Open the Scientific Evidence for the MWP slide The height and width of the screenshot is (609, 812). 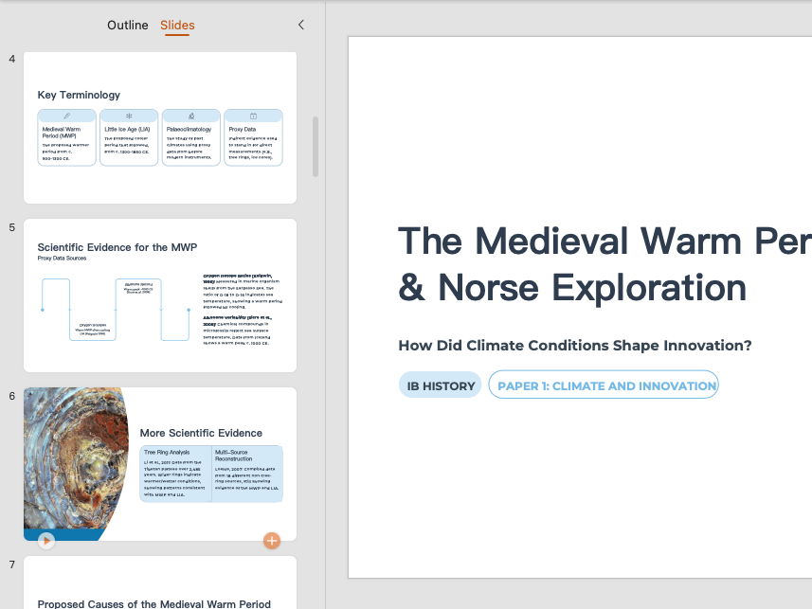point(159,295)
